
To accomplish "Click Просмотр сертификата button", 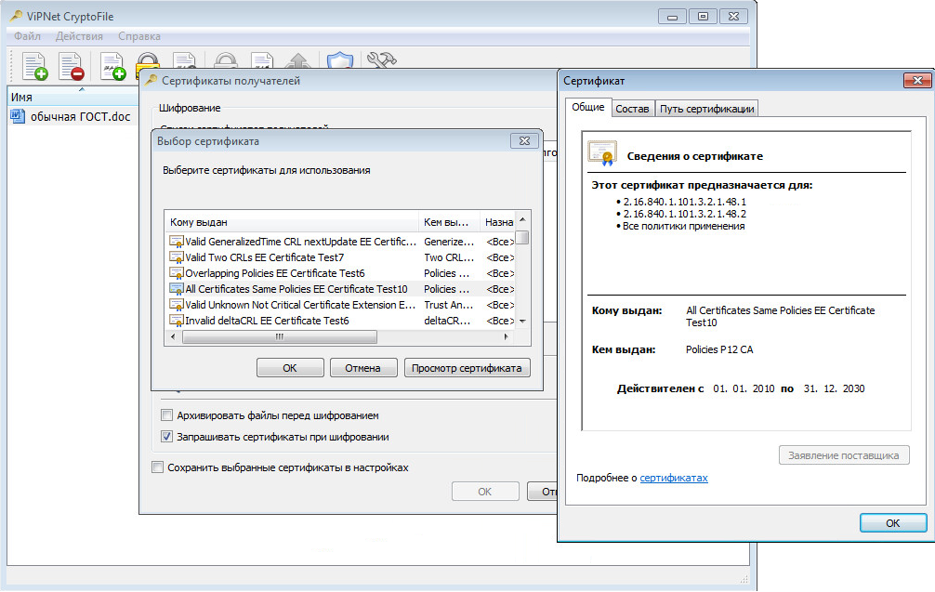I will pyautogui.click(x=467, y=368).
